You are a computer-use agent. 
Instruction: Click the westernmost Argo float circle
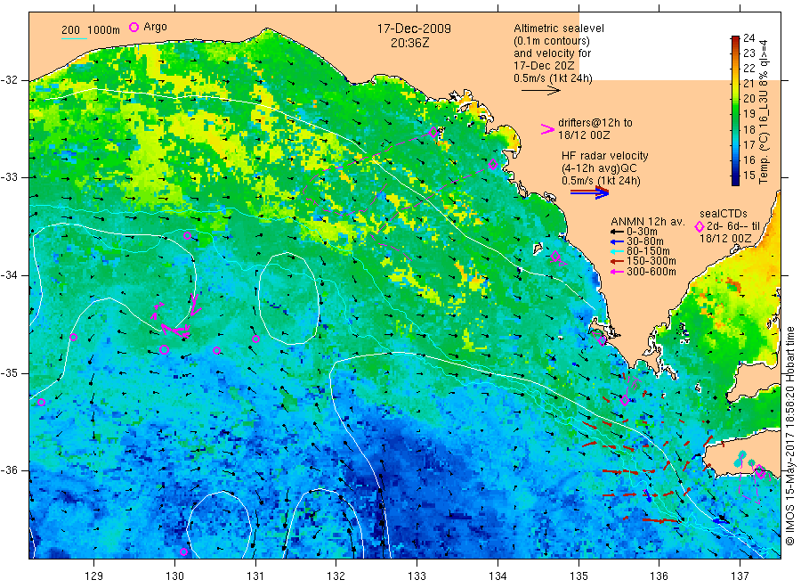(41, 403)
